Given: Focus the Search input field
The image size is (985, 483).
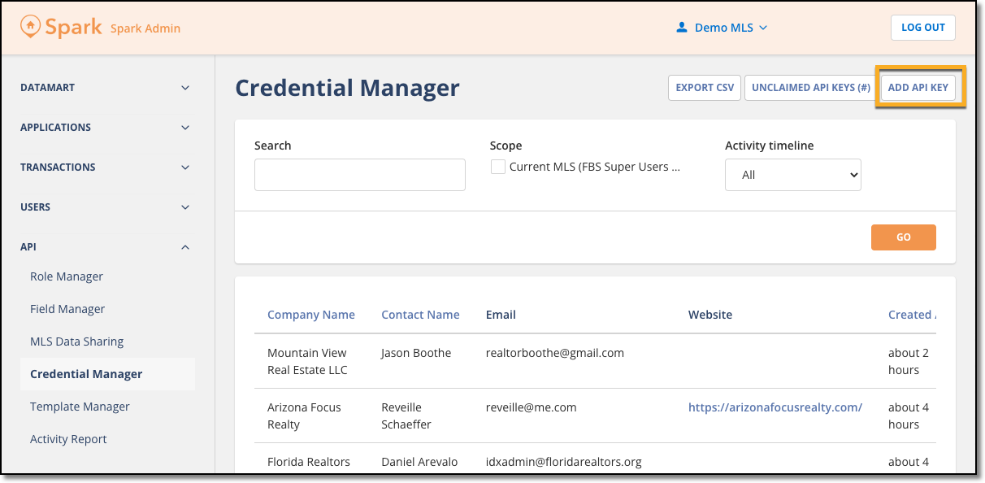Looking at the screenshot, I should point(360,175).
